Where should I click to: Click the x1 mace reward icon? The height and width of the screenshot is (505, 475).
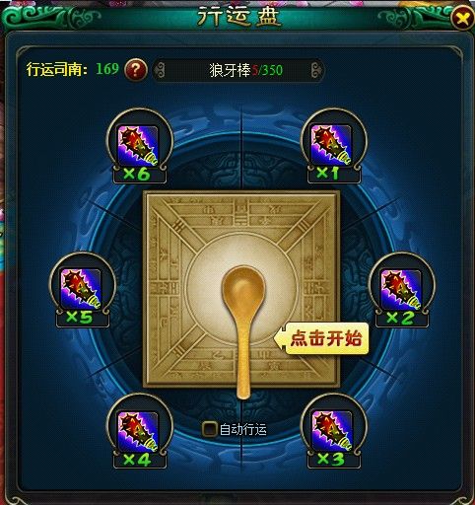tap(331, 144)
